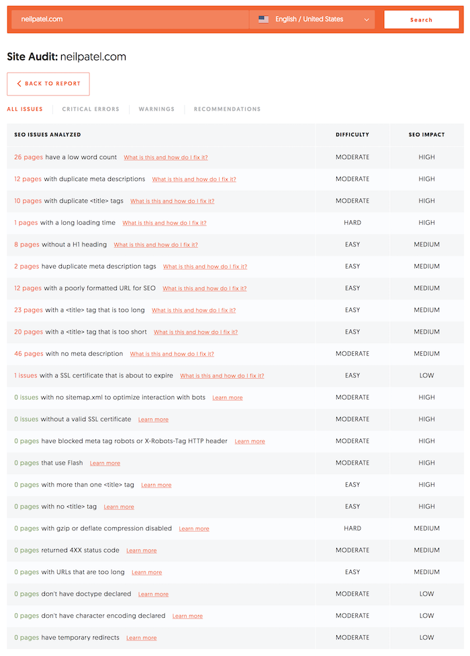Click Learn more for pages that use Flash
This screenshot has width=470, height=656.
105,463
